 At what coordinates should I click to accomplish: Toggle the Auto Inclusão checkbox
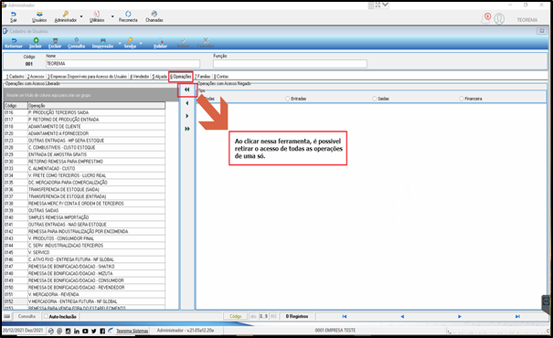tap(46, 316)
